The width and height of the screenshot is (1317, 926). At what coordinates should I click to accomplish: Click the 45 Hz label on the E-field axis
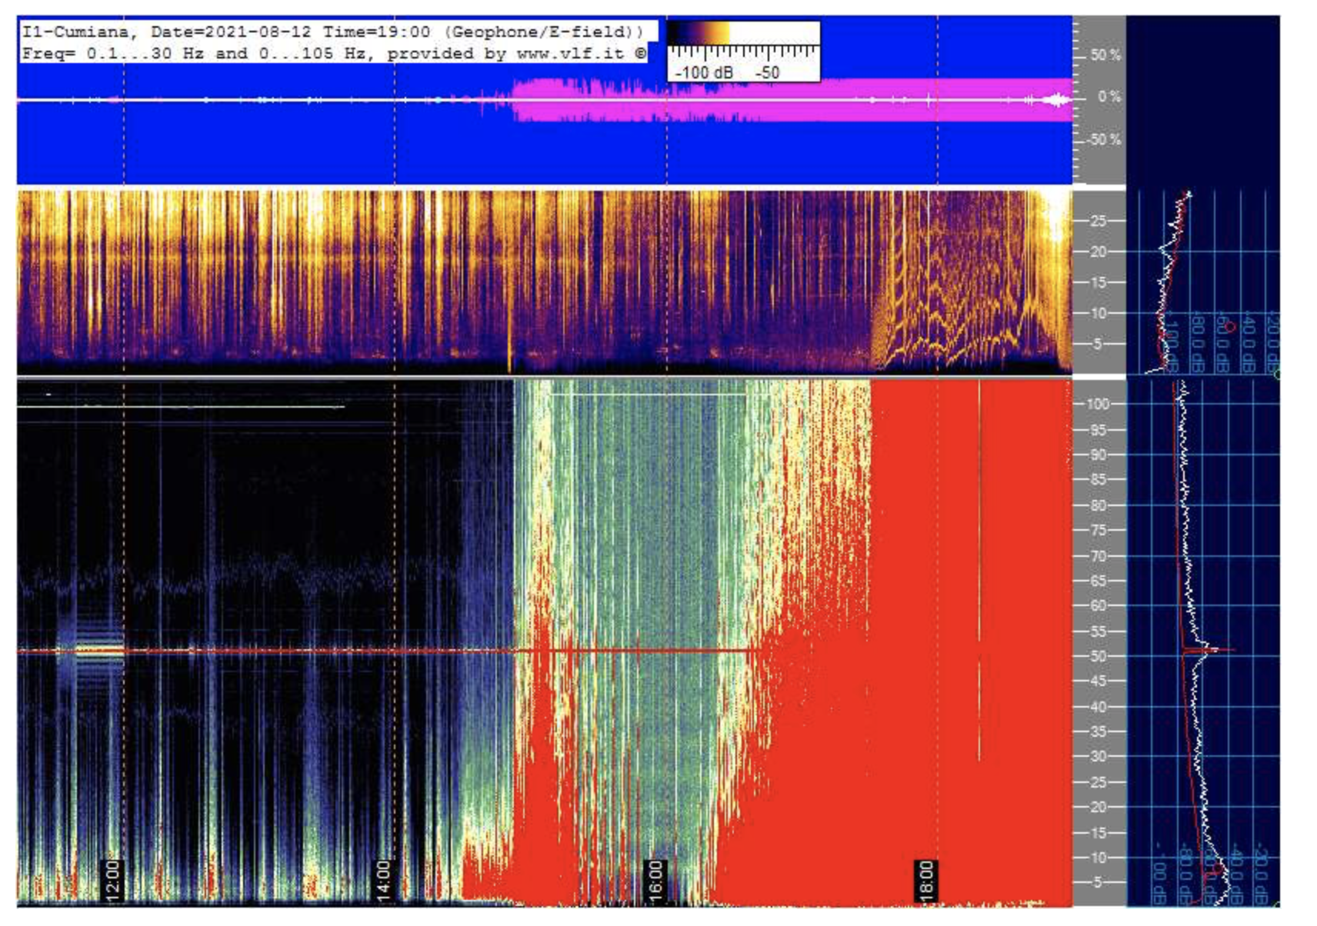click(1098, 681)
